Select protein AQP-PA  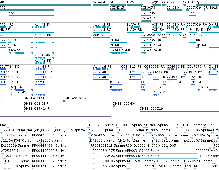coord(156,95)
